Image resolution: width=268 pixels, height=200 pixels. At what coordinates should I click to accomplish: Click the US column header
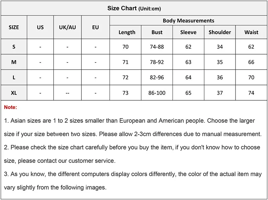[40, 27]
